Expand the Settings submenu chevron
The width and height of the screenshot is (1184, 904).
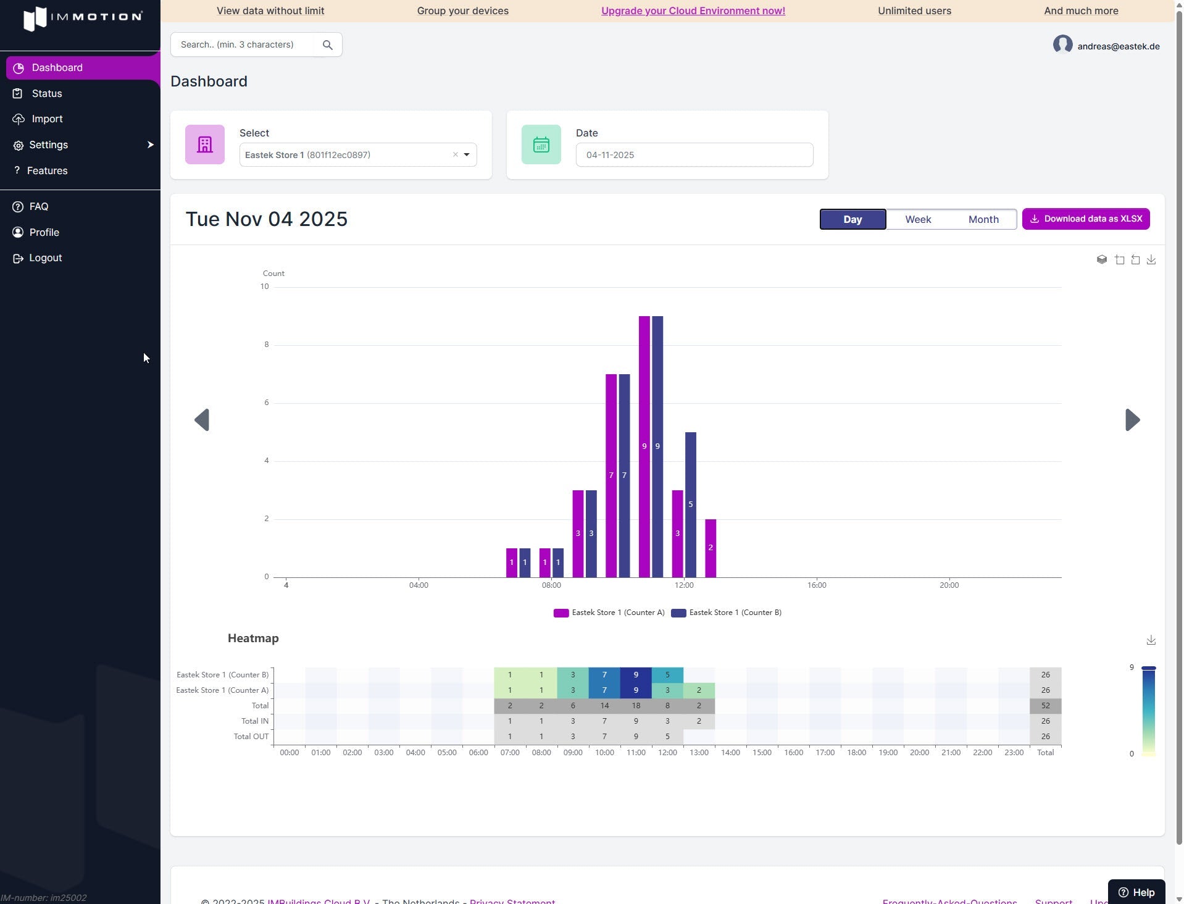pyautogui.click(x=149, y=144)
